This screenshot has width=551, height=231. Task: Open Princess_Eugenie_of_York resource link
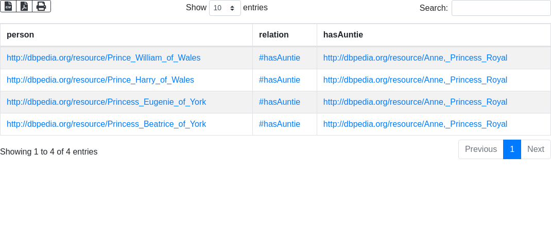[106, 102]
